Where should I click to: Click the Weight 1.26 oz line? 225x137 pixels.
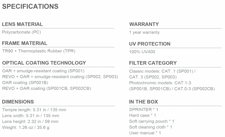26,127
